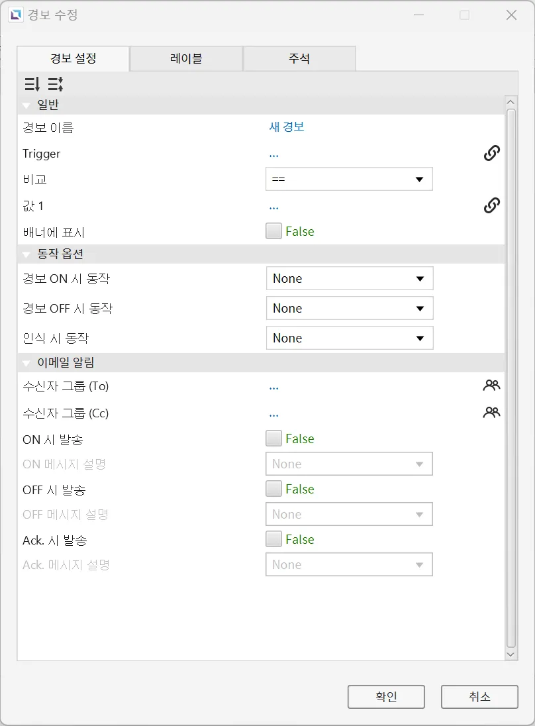
Task: Confirm with the 확인 button
Action: pos(387,697)
